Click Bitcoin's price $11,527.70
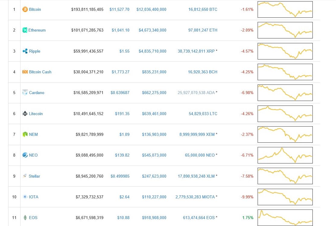Screen dimensions: 336x226 [119, 9]
